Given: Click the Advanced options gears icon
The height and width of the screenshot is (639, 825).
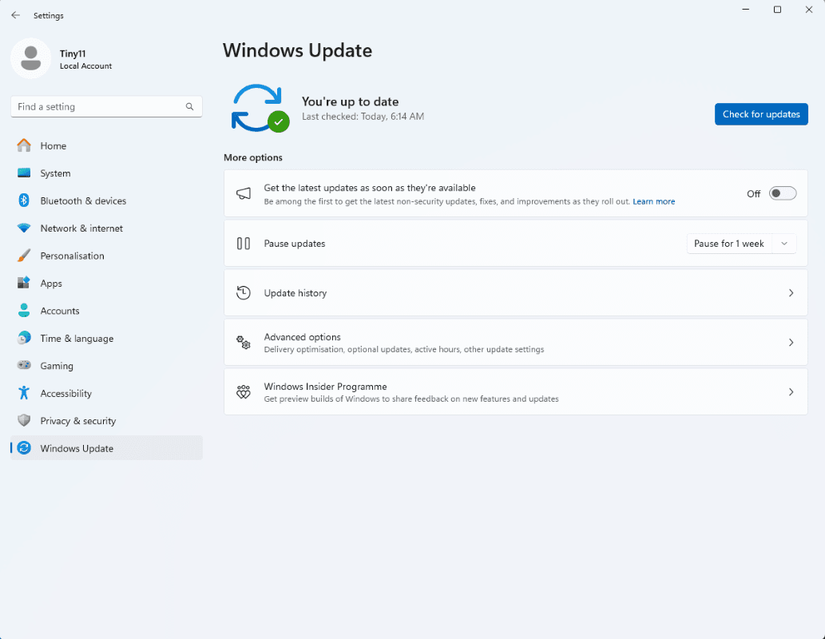Looking at the screenshot, I should point(243,343).
